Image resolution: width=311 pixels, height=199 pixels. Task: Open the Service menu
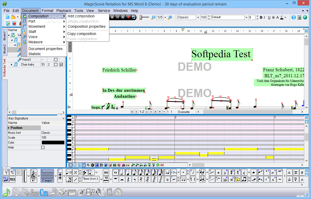[x=104, y=11]
